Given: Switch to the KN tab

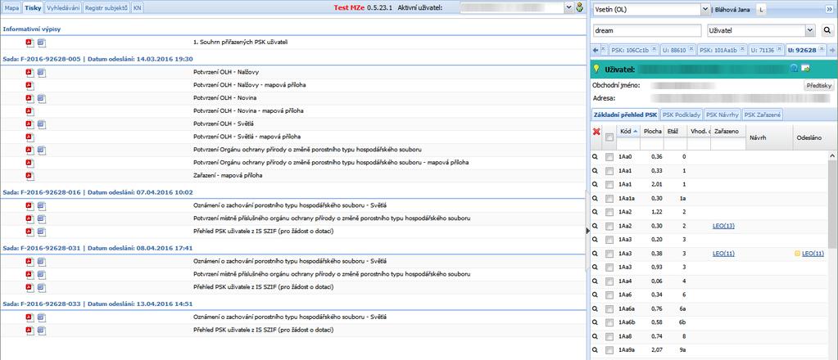Looking at the screenshot, I should pyautogui.click(x=138, y=7).
